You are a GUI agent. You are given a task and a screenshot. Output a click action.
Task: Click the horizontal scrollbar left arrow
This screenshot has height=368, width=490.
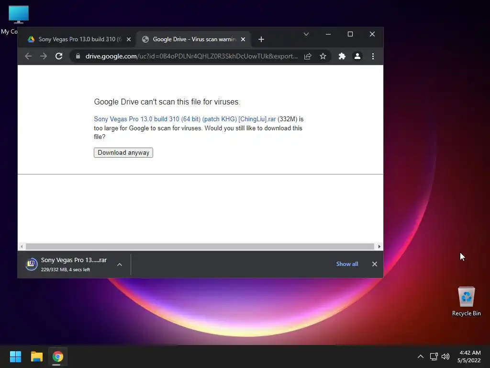(x=22, y=247)
